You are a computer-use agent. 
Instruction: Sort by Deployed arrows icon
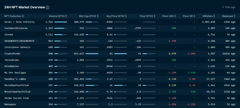pos(235,16)
